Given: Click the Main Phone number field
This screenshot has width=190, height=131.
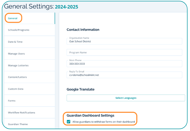Looking at the screenshot, I should click(124, 64).
